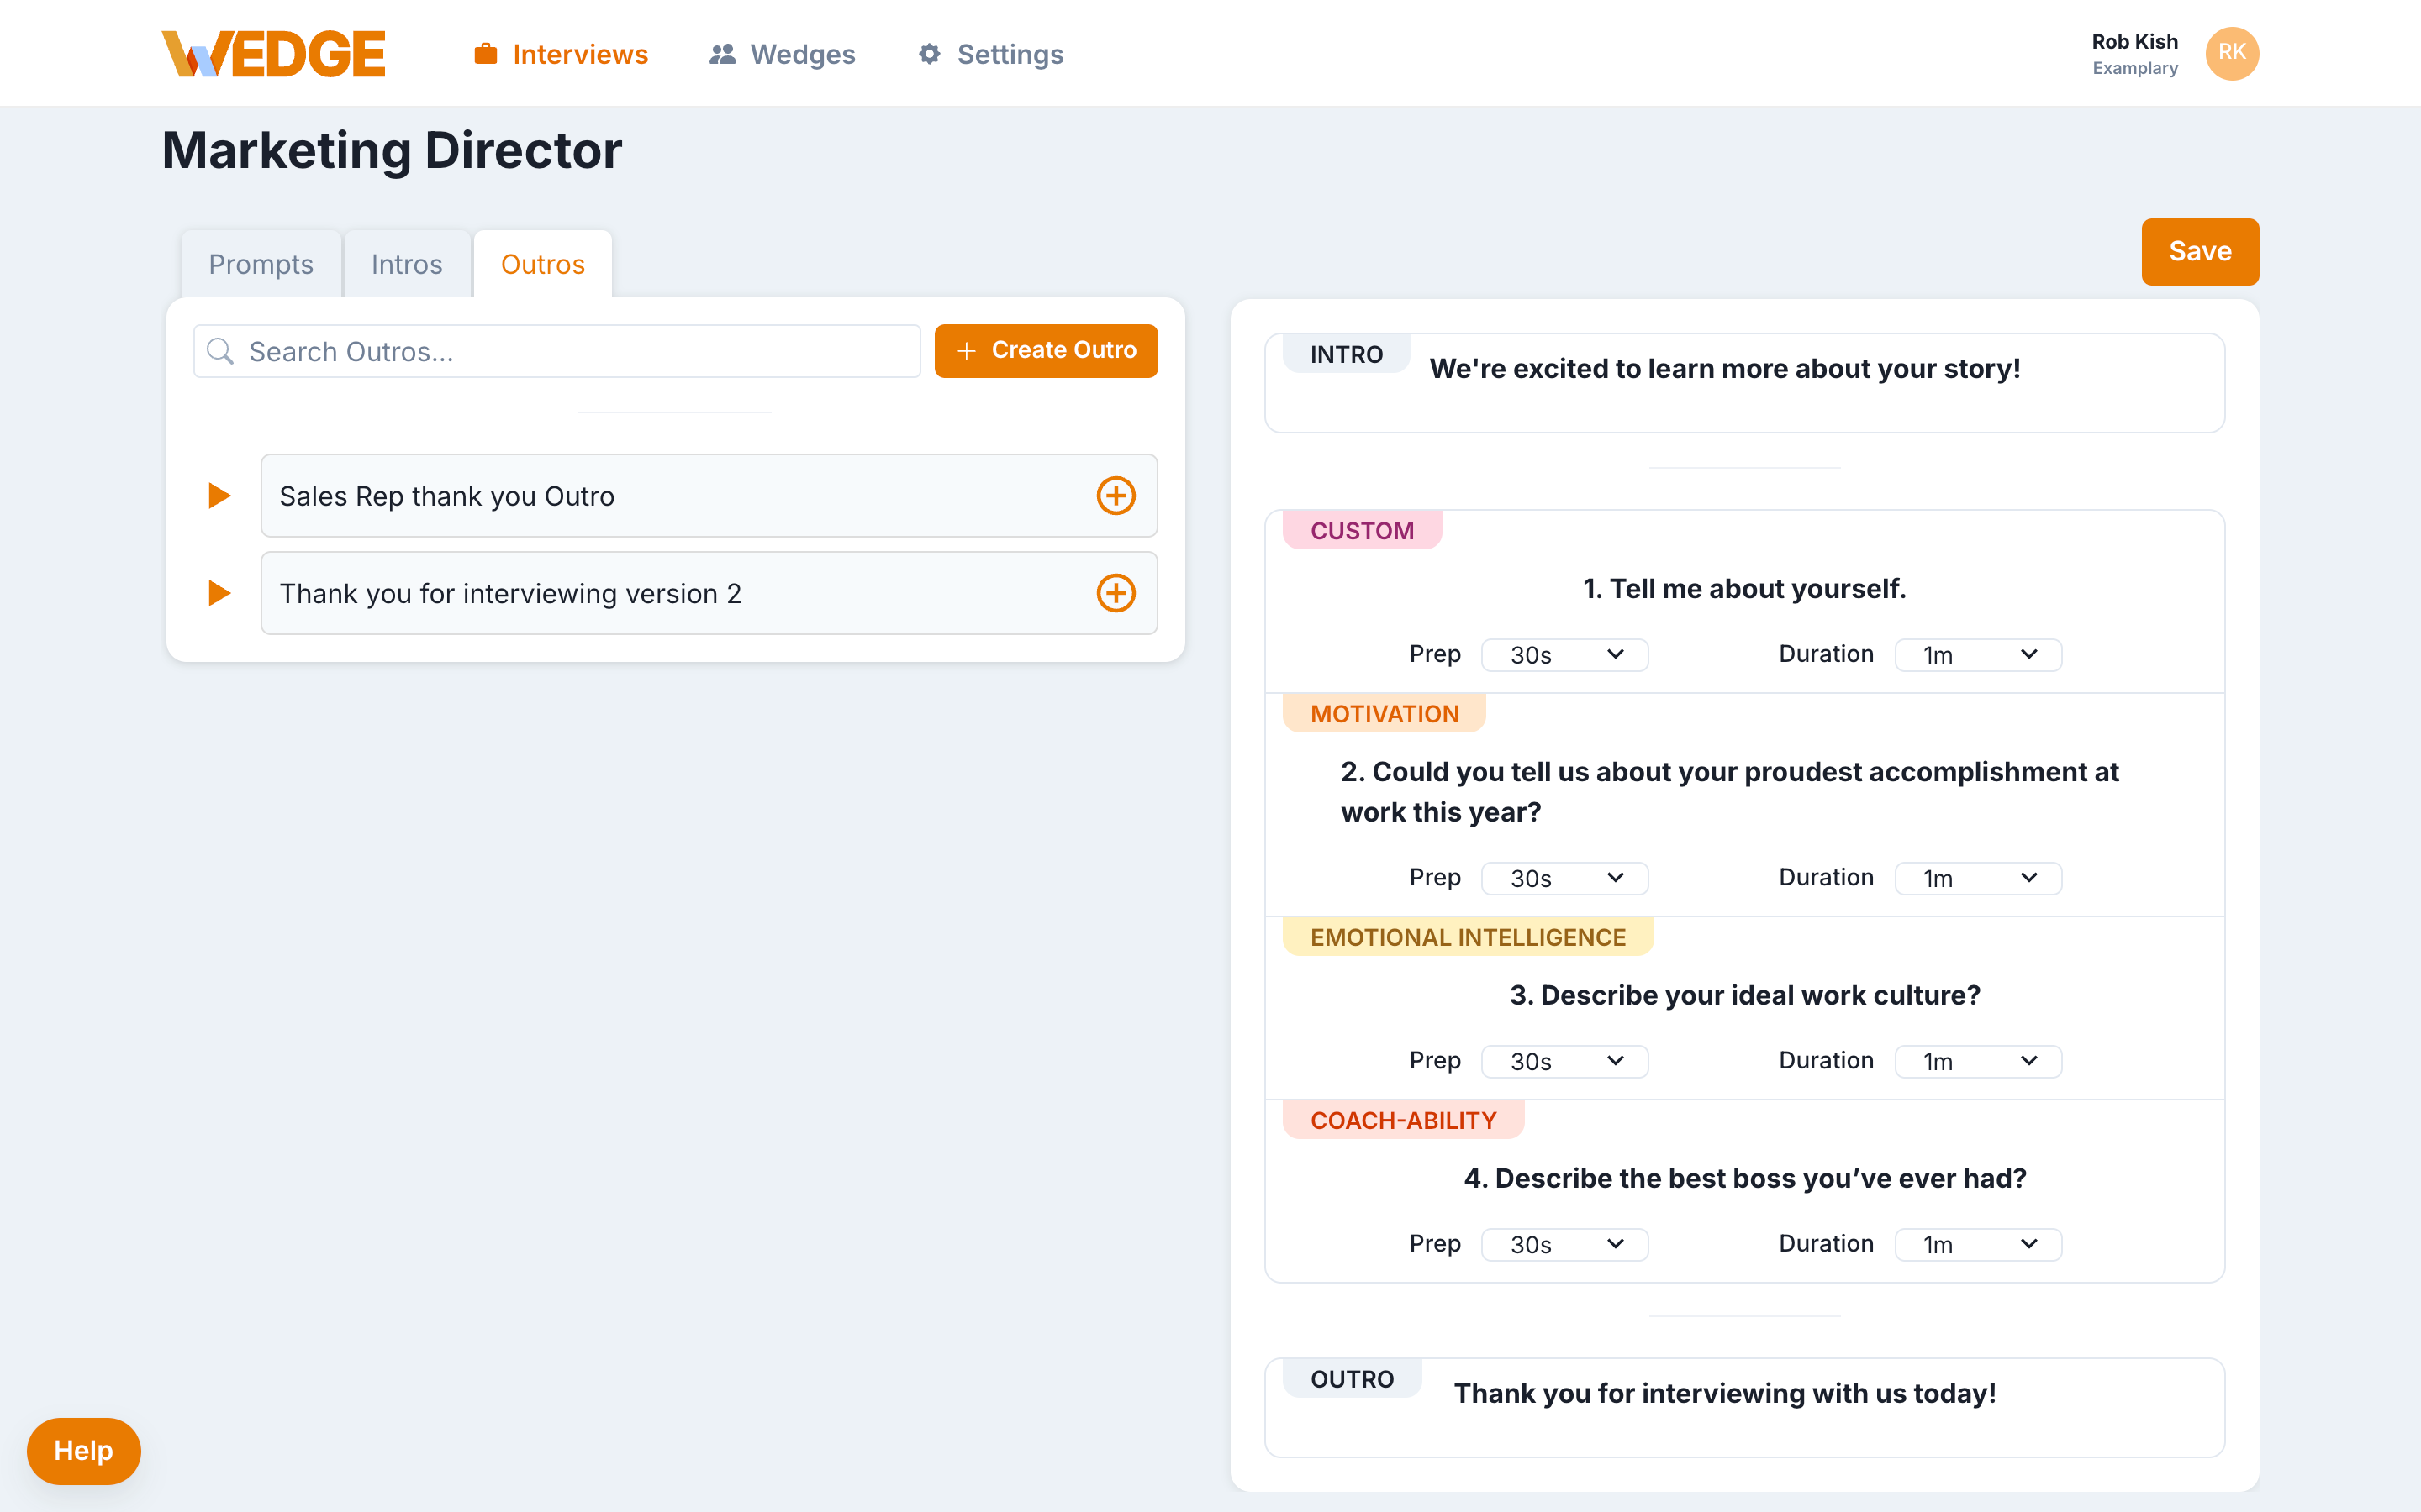The height and width of the screenshot is (1512, 2421).
Task: Click the Save button
Action: click(x=2199, y=251)
